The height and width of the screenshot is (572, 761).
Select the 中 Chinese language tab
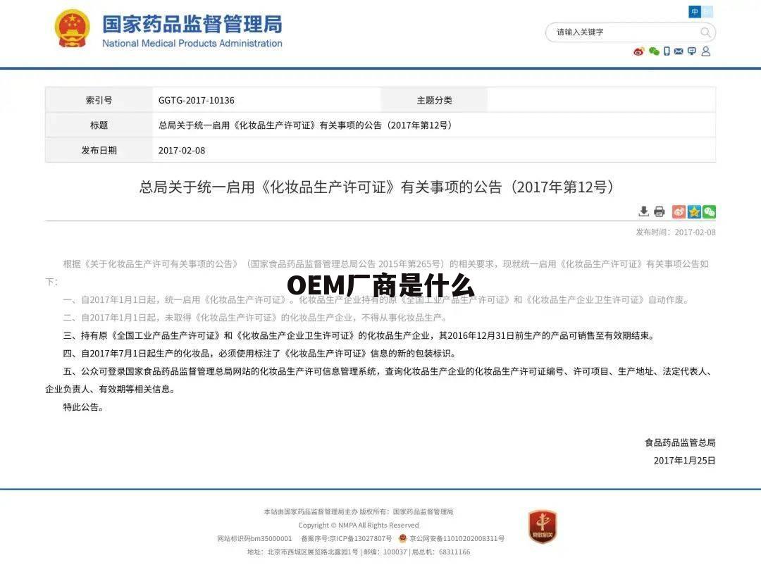(694, 11)
